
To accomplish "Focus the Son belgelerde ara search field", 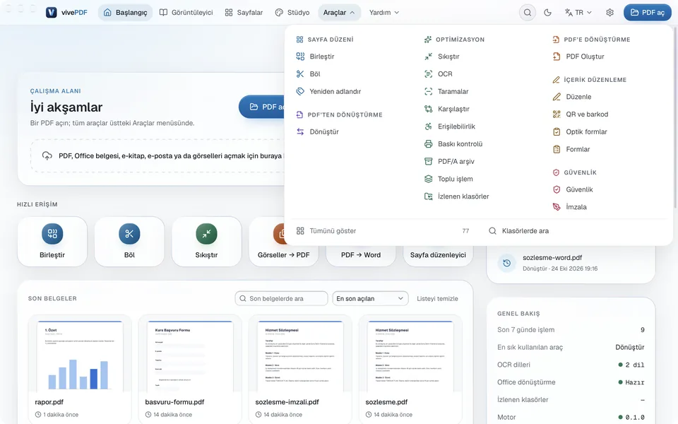I will click(282, 298).
